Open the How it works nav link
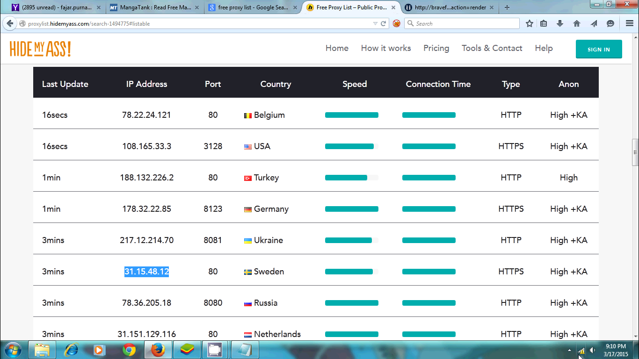 pos(386,48)
